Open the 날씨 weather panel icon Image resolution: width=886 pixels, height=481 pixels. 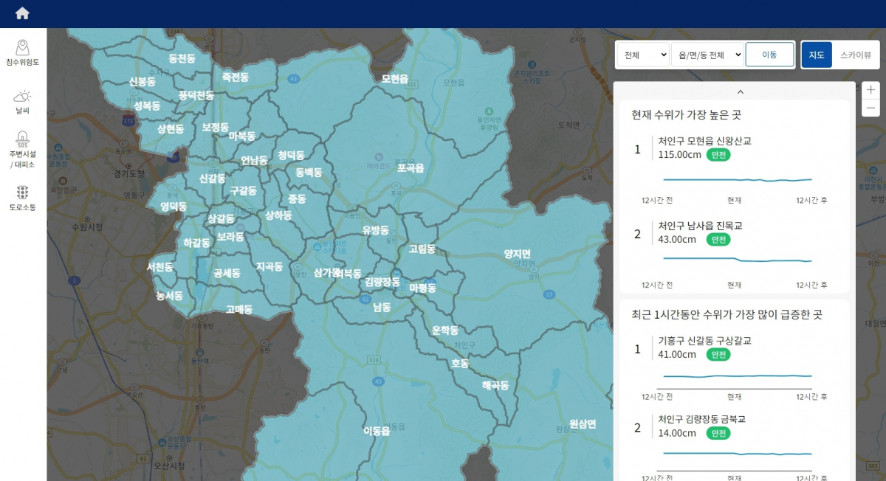pos(22,102)
